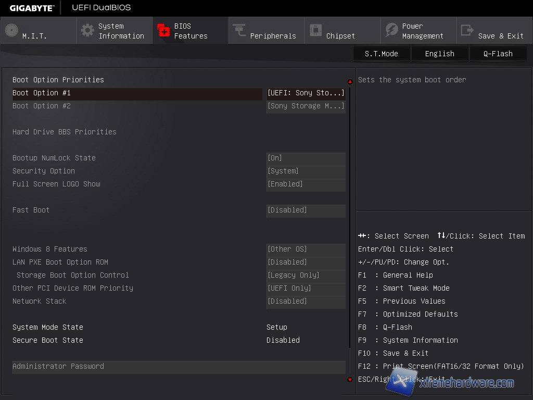533x400 pixels.
Task: Open Windows 8 Features option list
Action: click(306, 249)
